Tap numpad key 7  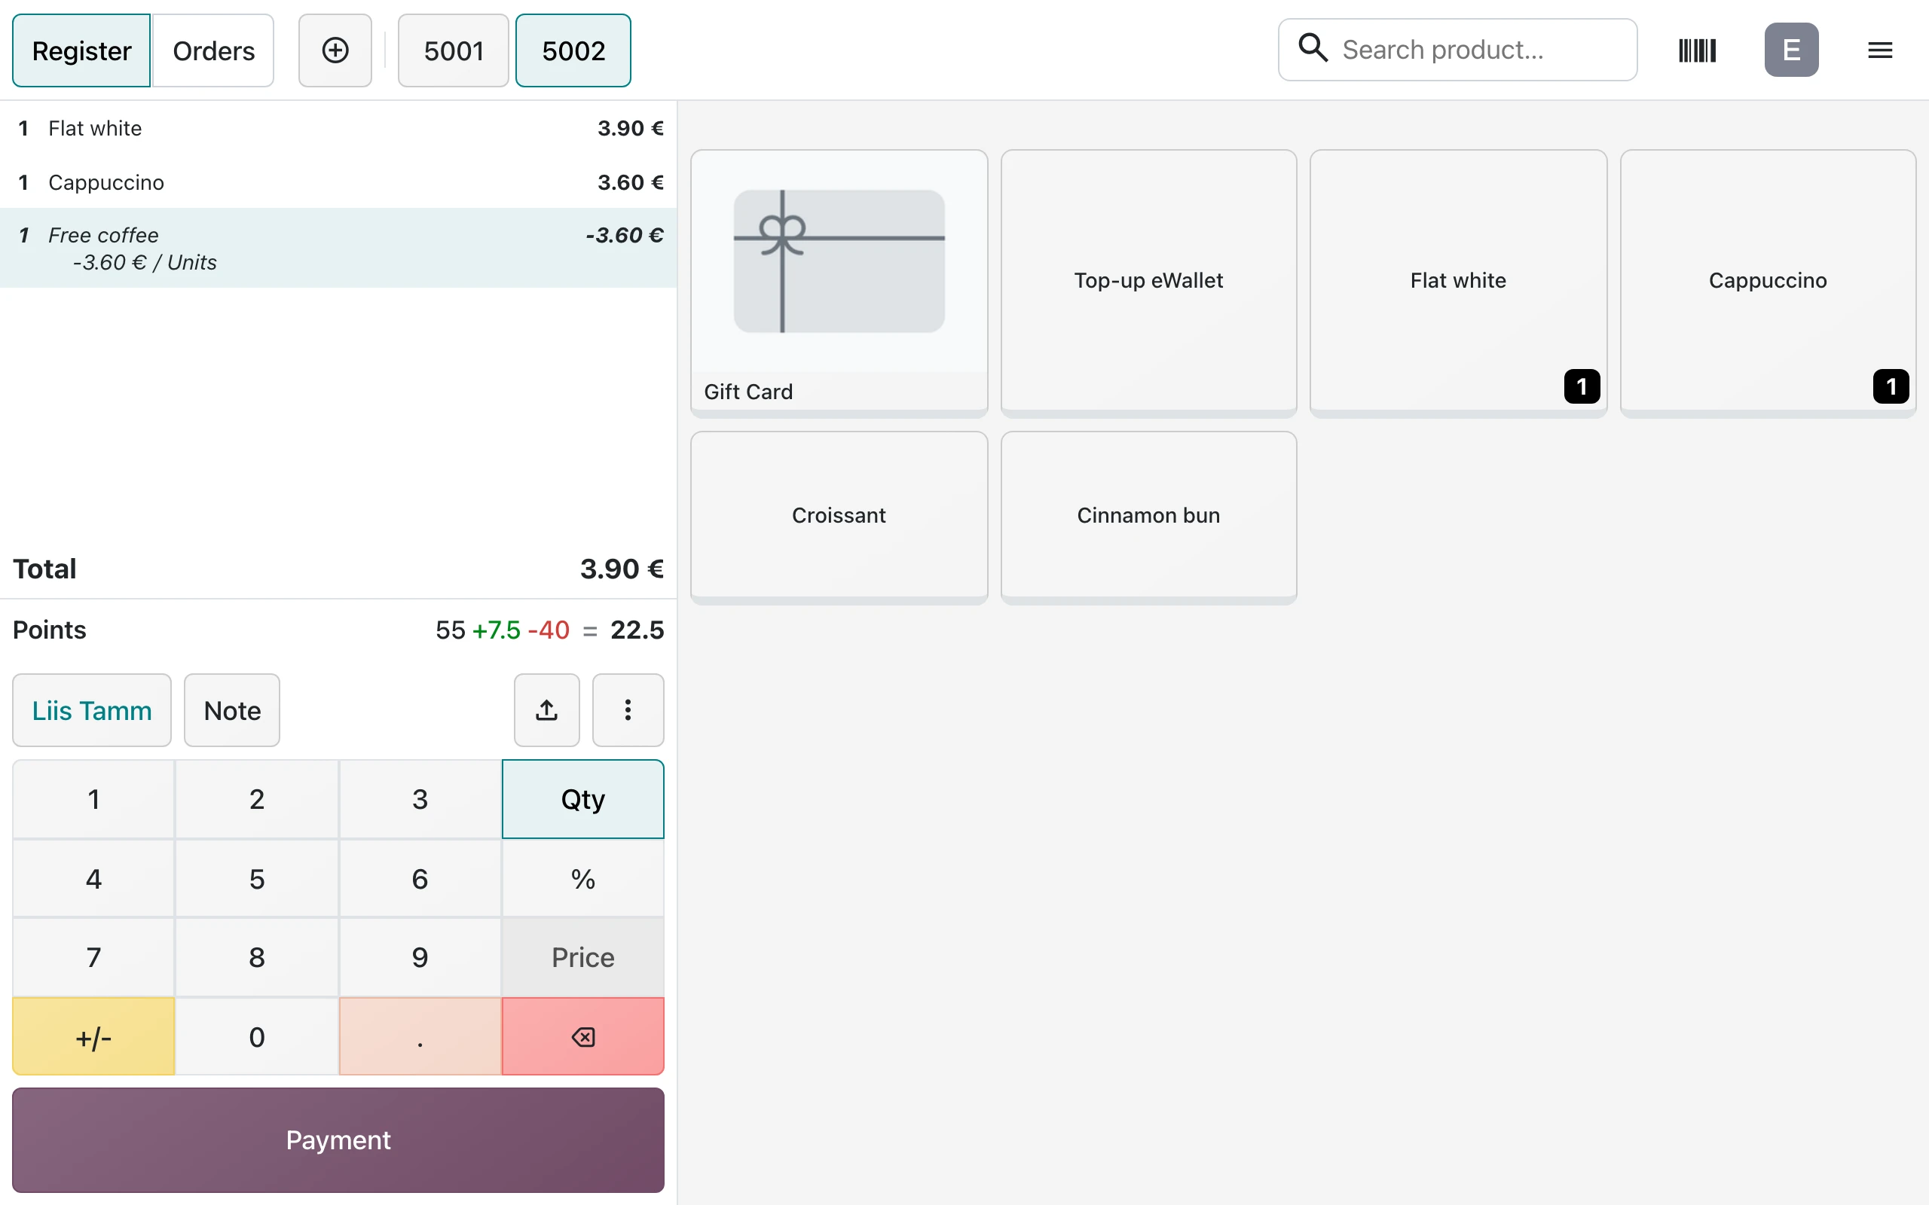93,957
